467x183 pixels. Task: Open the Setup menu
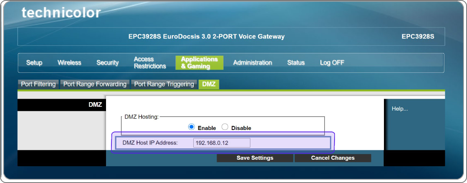pos(34,63)
